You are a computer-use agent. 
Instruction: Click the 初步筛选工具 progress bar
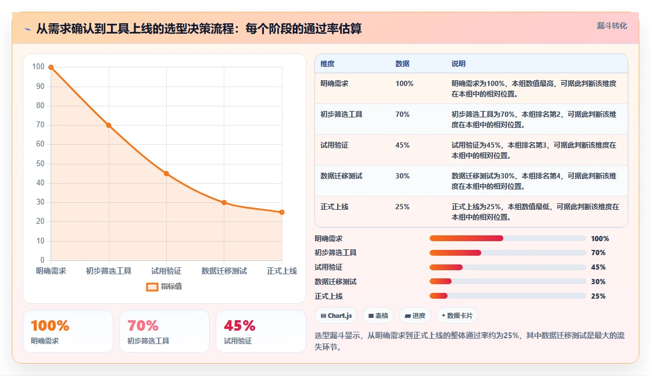click(x=508, y=253)
